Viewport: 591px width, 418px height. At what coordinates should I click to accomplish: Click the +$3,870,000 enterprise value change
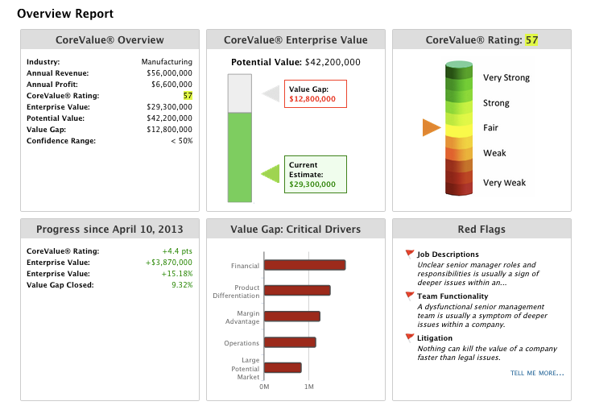pyautogui.click(x=169, y=263)
